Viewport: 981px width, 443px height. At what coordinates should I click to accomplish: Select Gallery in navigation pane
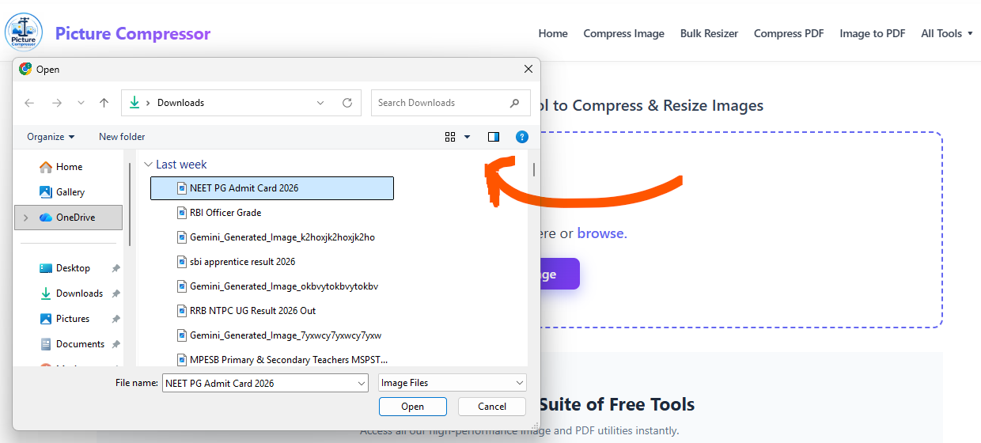pyautogui.click(x=70, y=192)
